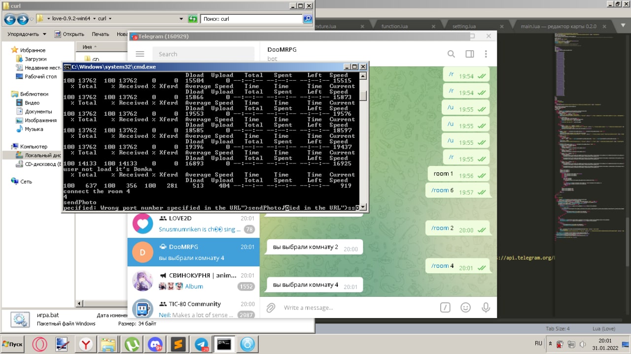Click the TIC-80 Community chat avatar
631x354 pixels.
[142, 309]
